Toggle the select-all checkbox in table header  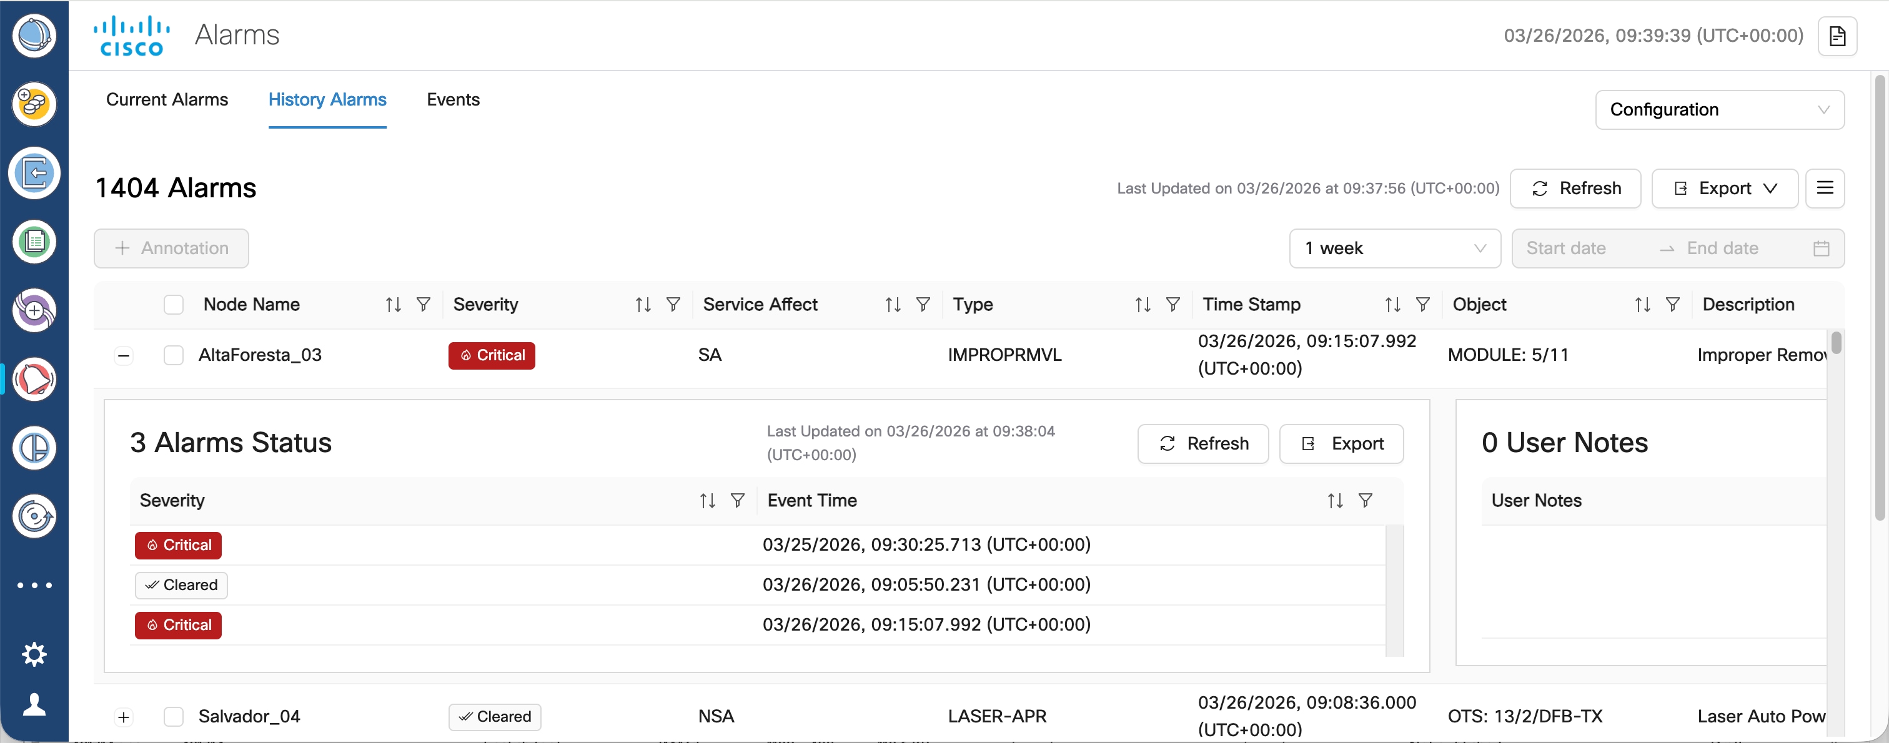click(173, 304)
